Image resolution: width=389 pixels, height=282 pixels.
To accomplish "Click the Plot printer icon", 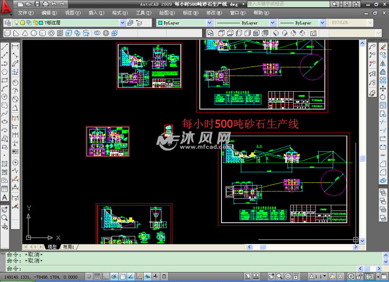I will point(46,4).
